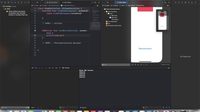200x112 pixels.
Task: Click the code minimap in the editor
Action: pyautogui.click(x=95, y=18)
